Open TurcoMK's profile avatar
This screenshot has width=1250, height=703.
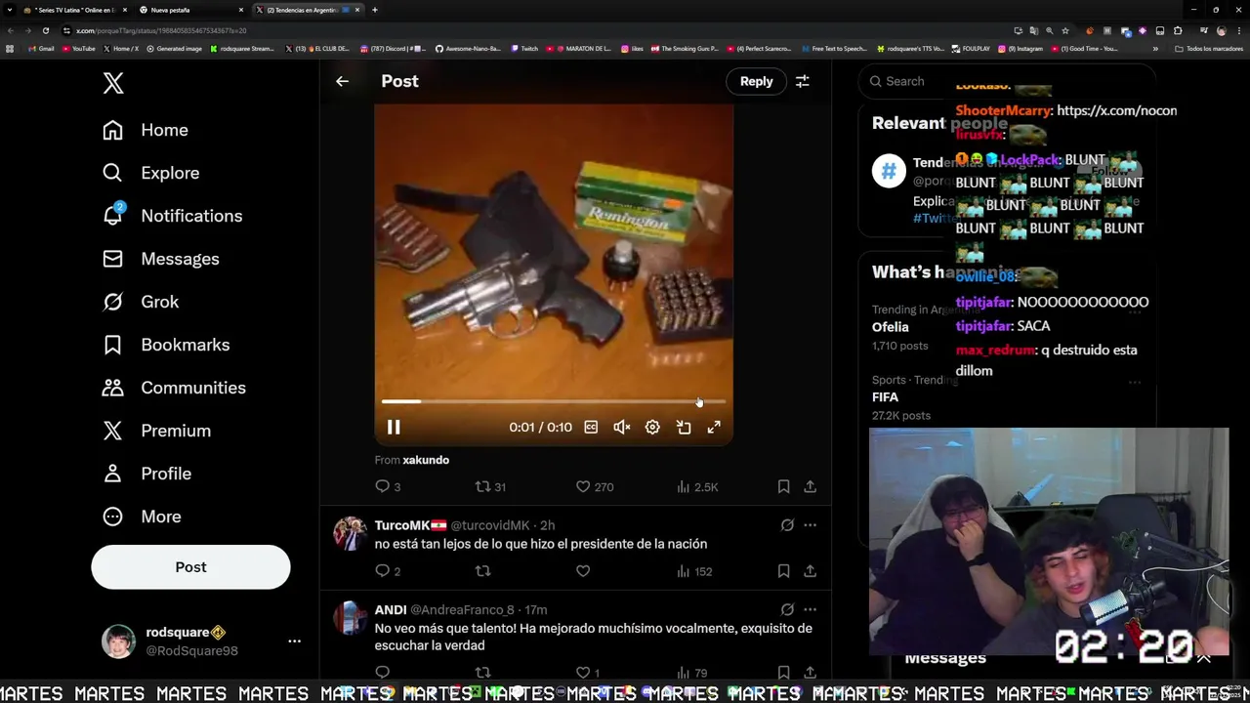[x=351, y=534]
